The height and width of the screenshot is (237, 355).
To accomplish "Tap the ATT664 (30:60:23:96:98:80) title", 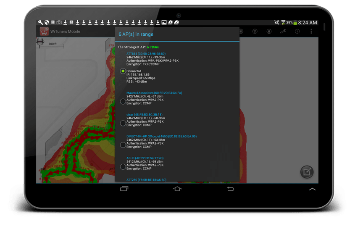I will [146, 54].
